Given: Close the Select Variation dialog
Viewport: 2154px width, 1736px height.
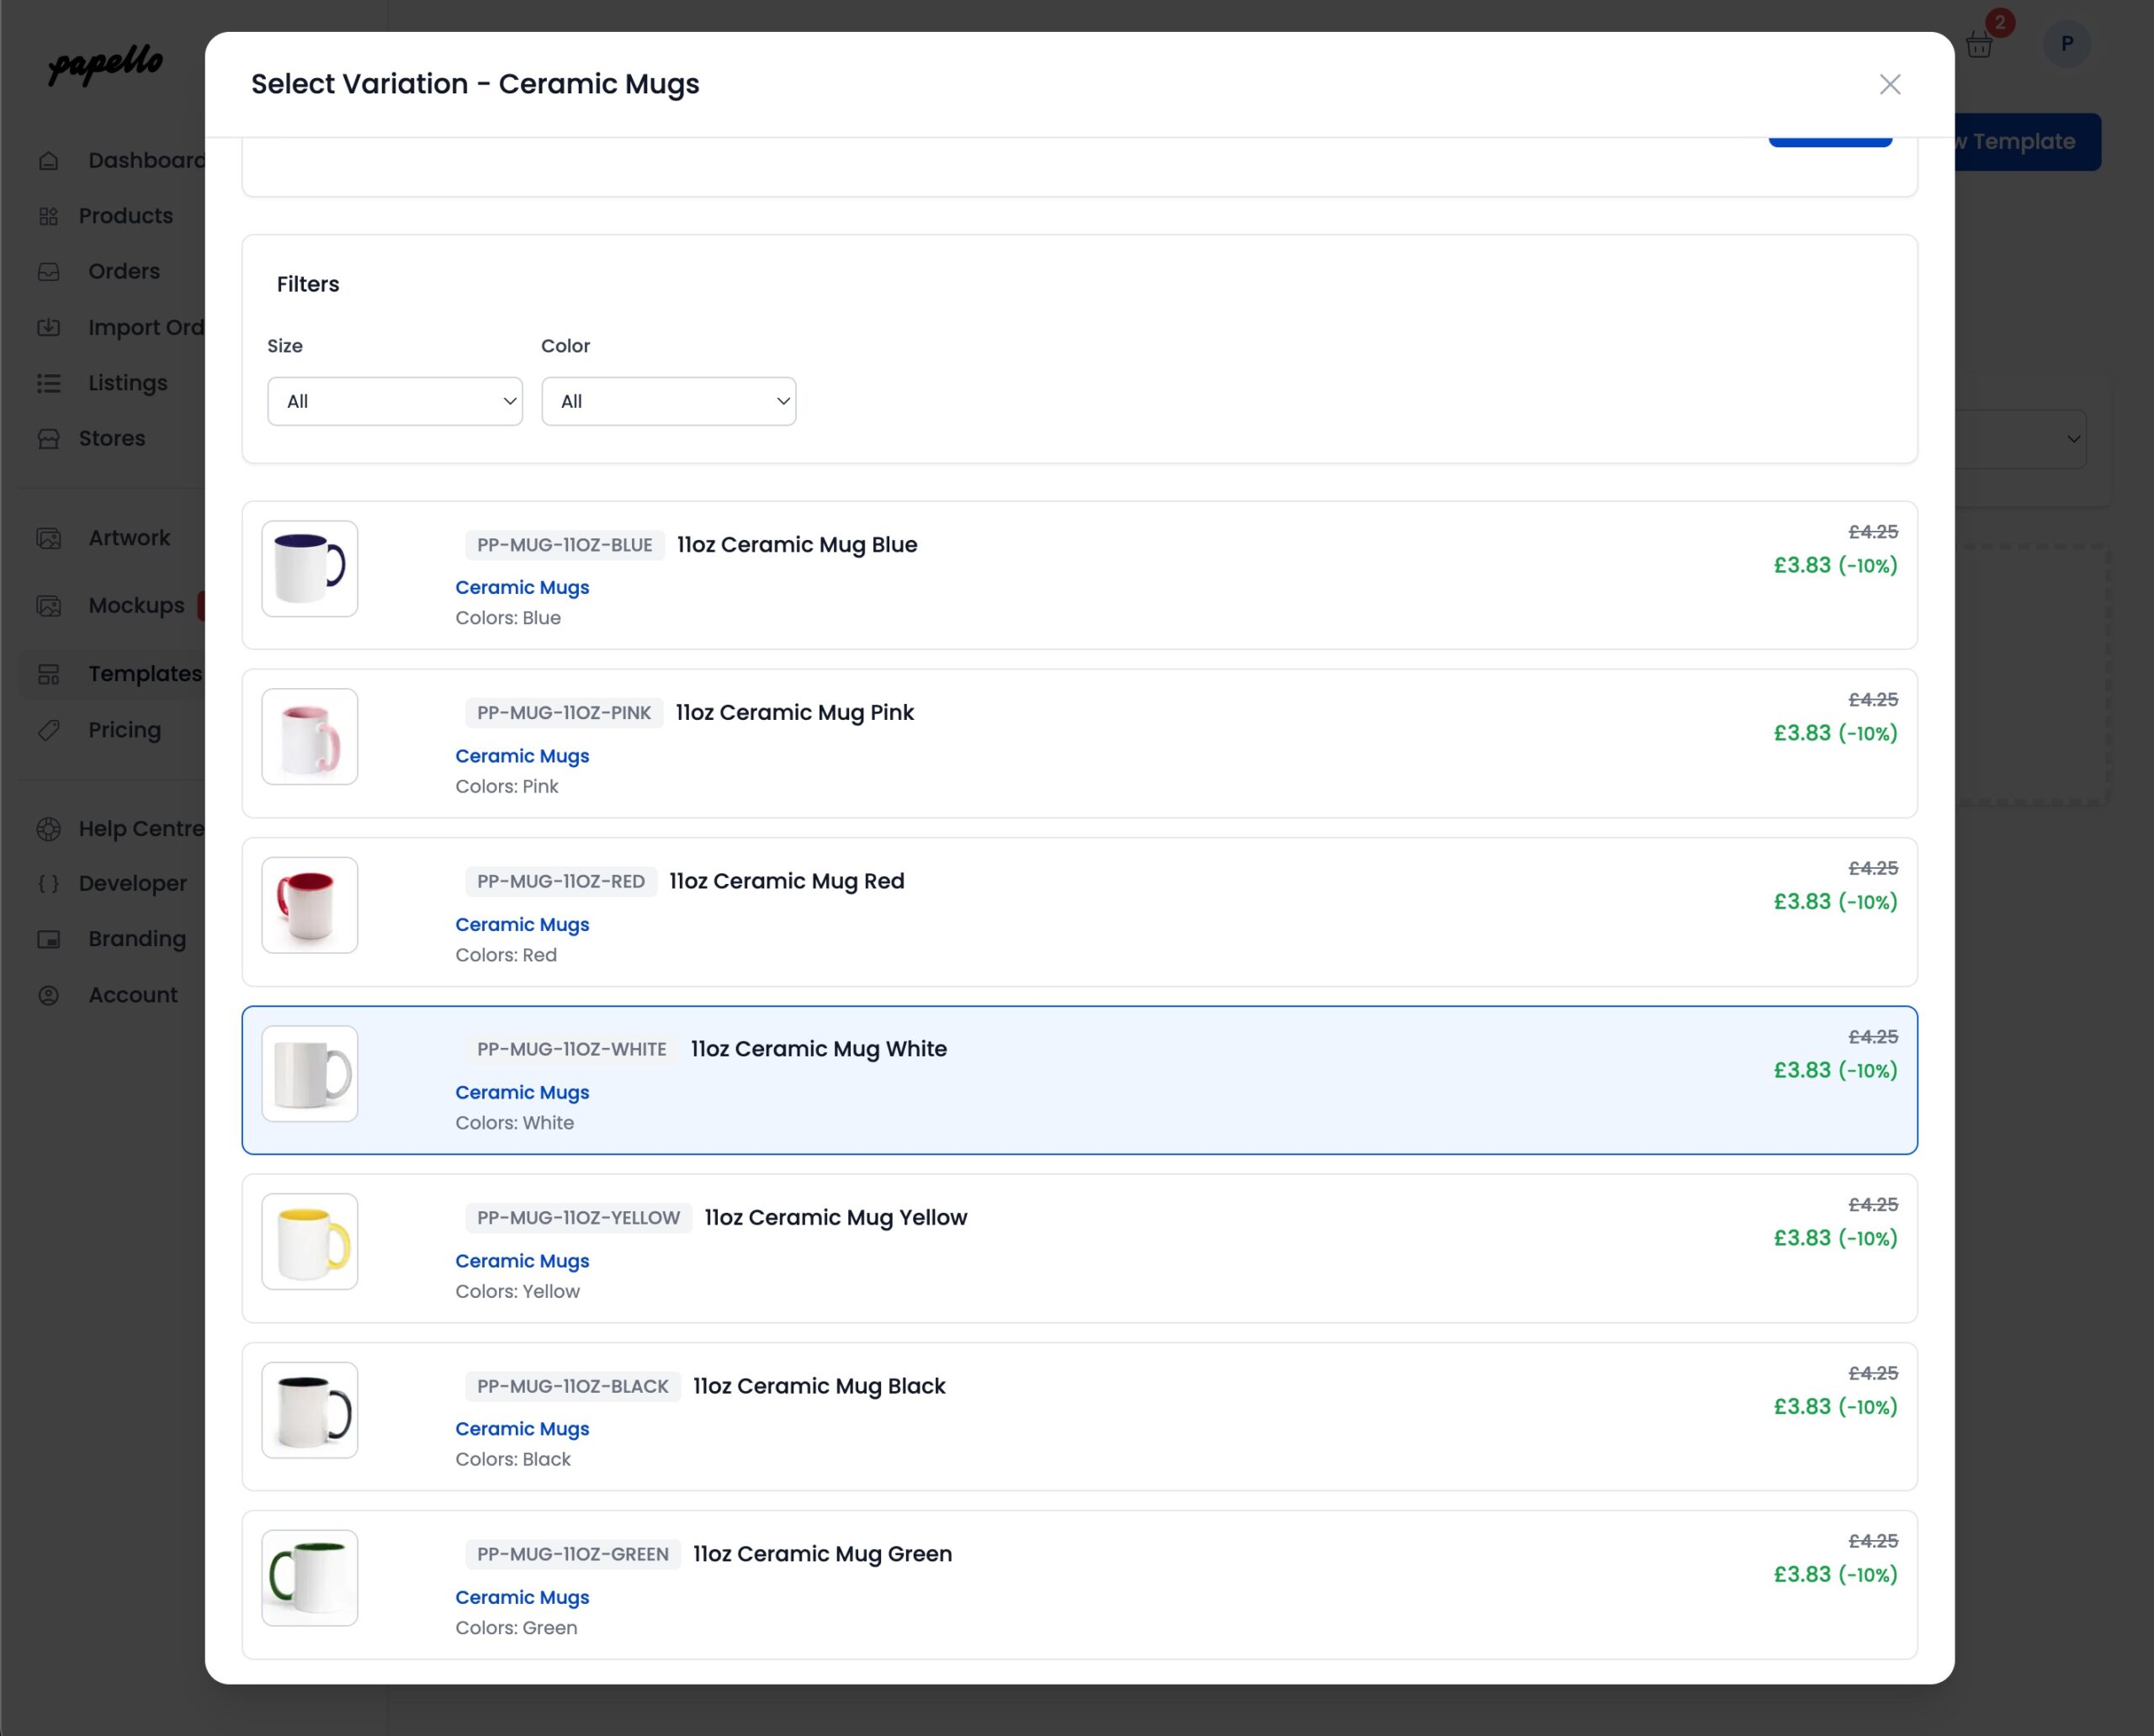Looking at the screenshot, I should 1889,84.
